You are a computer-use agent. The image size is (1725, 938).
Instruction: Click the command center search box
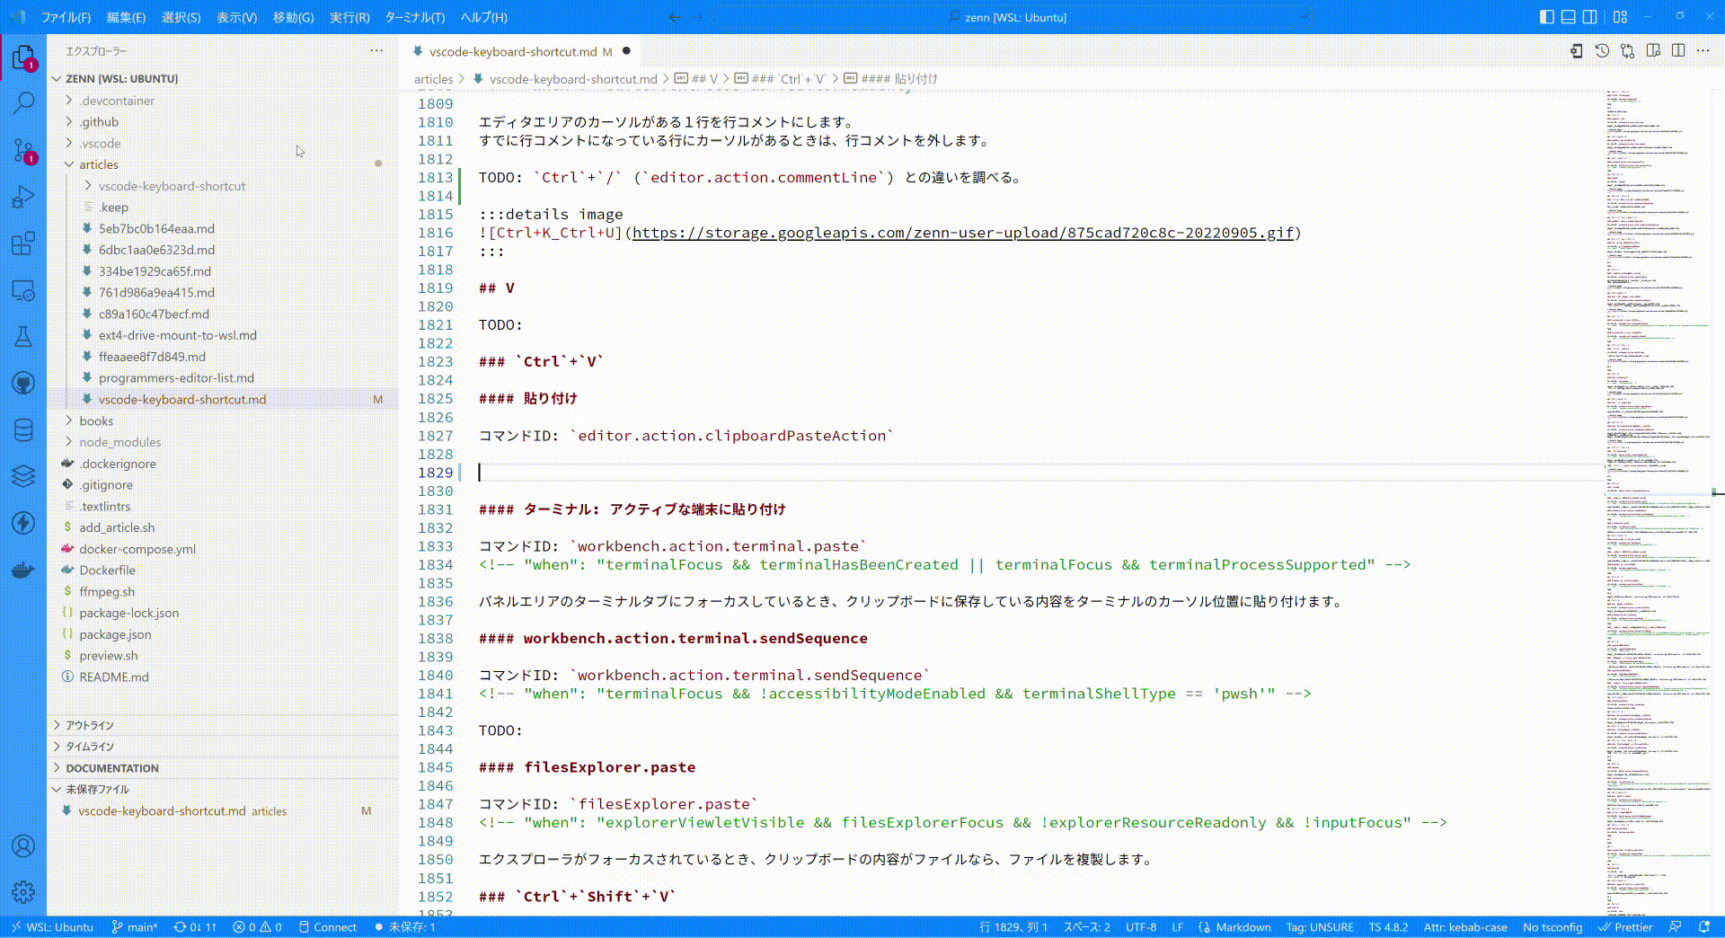point(1015,17)
